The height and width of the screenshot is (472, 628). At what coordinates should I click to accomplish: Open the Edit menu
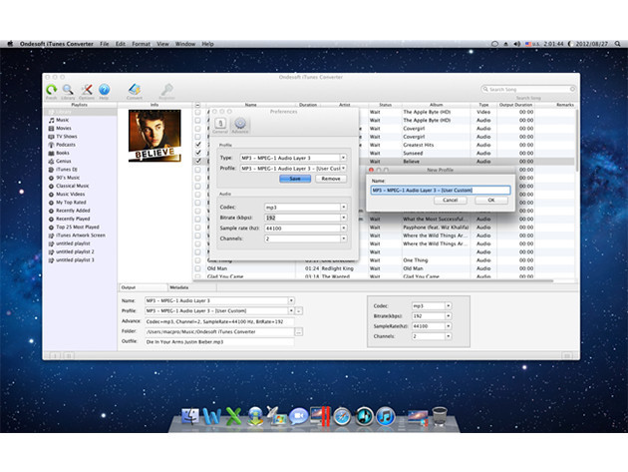click(121, 44)
